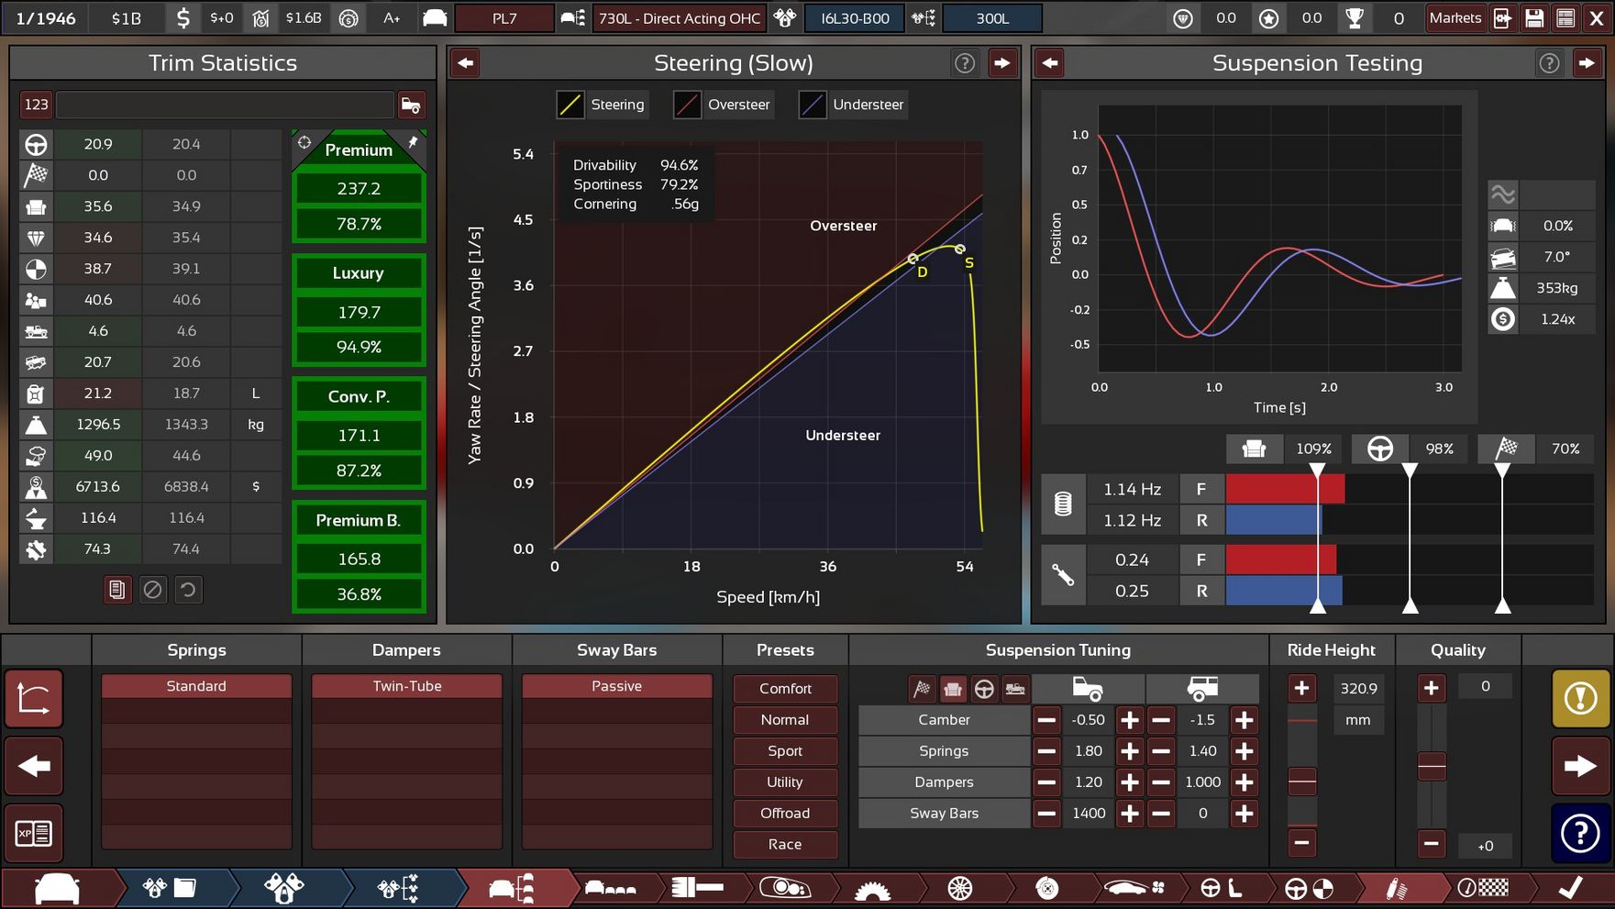
Task: Select the Sport suspension preset
Action: (785, 751)
